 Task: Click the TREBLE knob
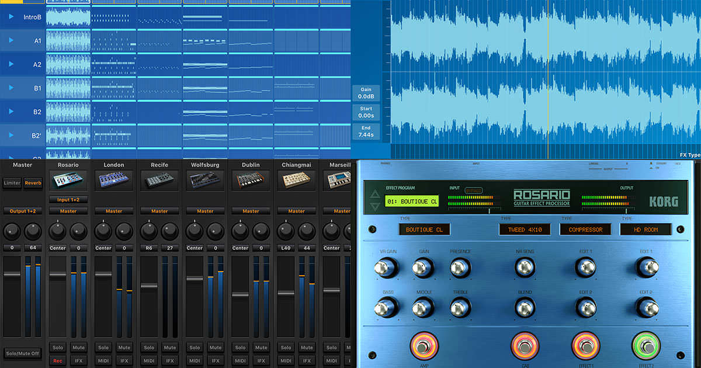[460, 307]
